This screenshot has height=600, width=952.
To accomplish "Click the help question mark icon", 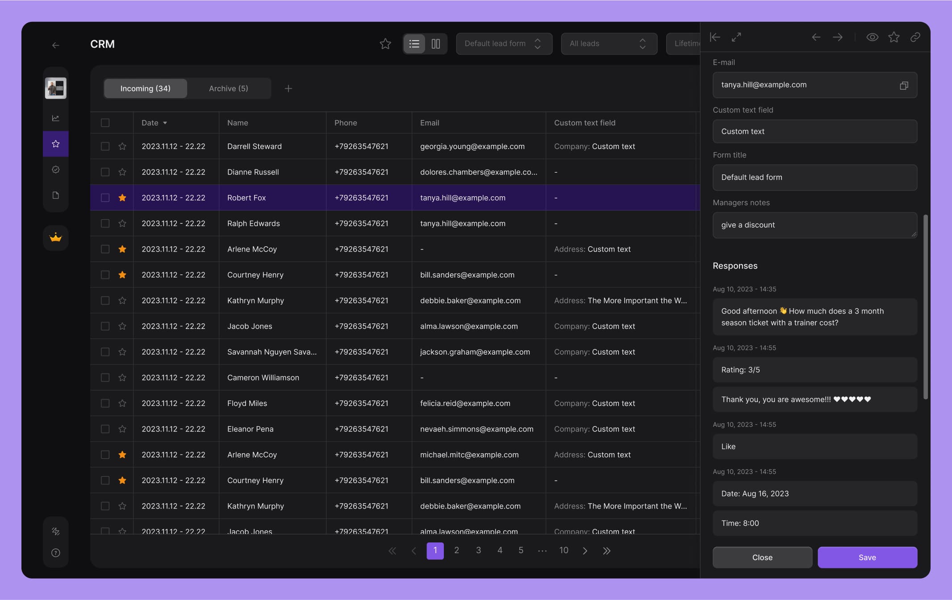I will pyautogui.click(x=56, y=553).
